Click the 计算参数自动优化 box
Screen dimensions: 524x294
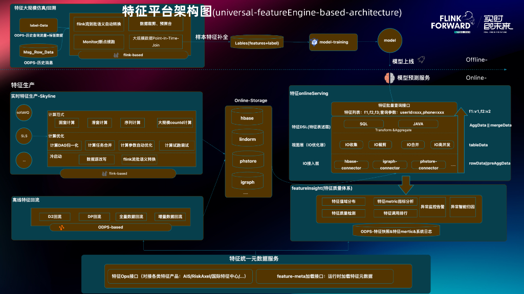136,145
